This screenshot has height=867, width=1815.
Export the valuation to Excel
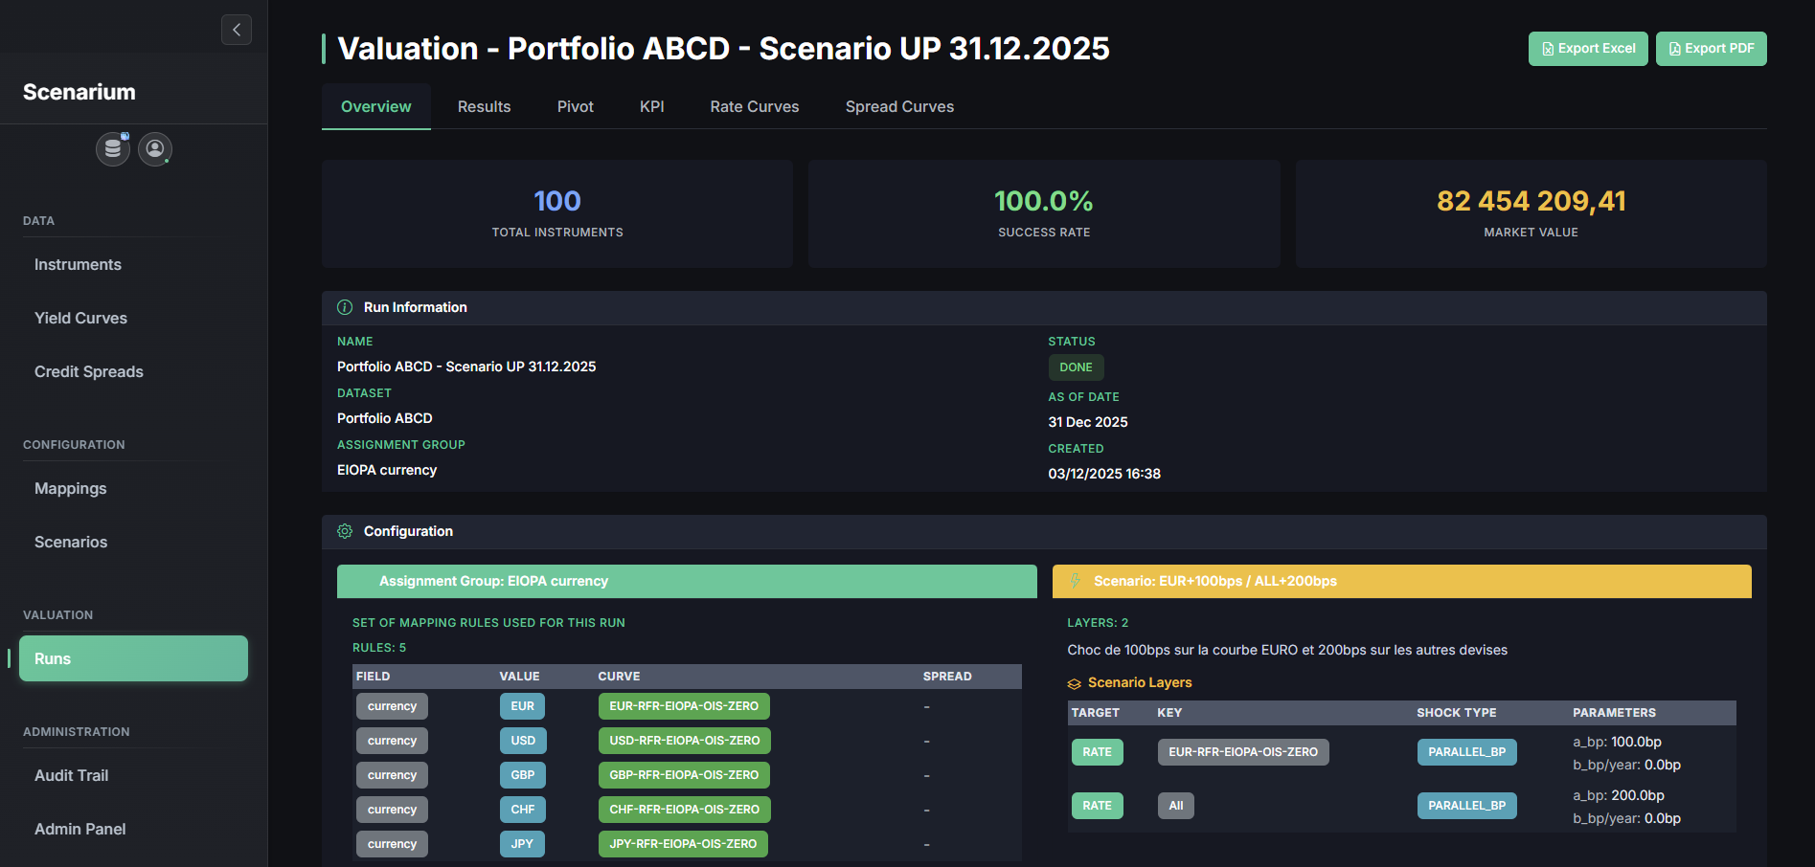(x=1587, y=49)
